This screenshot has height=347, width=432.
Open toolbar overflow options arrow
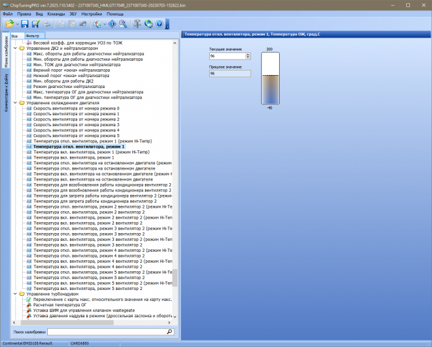coord(167,24)
